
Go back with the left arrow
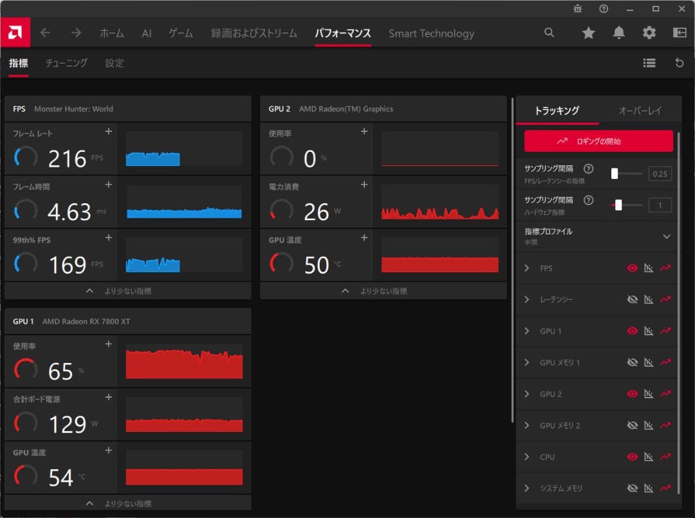click(45, 33)
